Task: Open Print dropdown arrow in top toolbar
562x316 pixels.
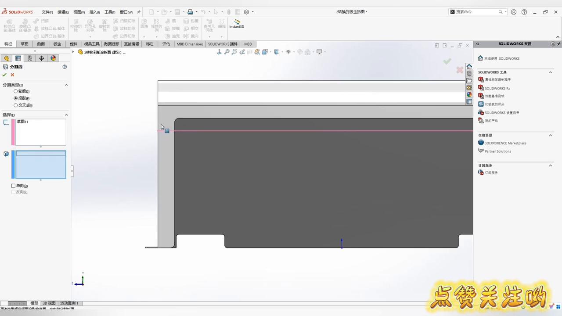Action: coord(196,12)
